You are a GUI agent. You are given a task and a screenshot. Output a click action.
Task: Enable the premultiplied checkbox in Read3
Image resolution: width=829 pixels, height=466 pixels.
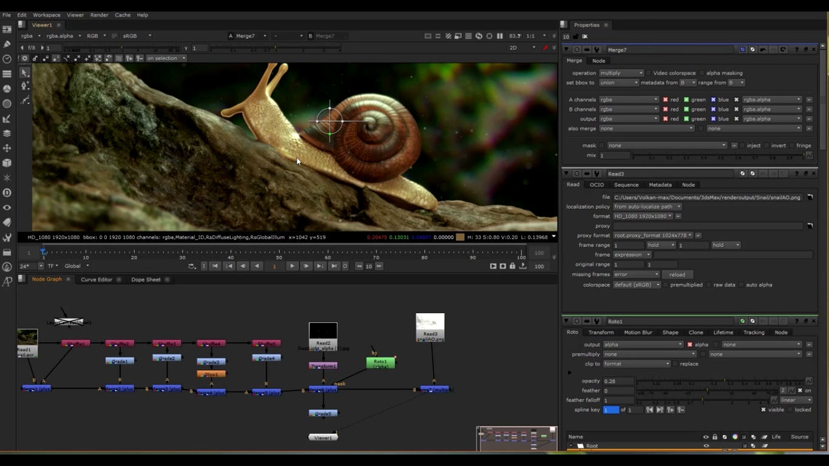point(666,285)
